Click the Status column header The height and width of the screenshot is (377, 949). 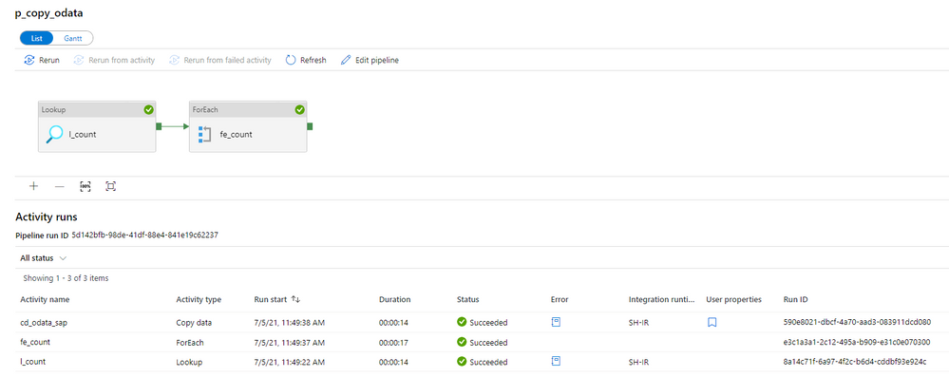click(467, 299)
